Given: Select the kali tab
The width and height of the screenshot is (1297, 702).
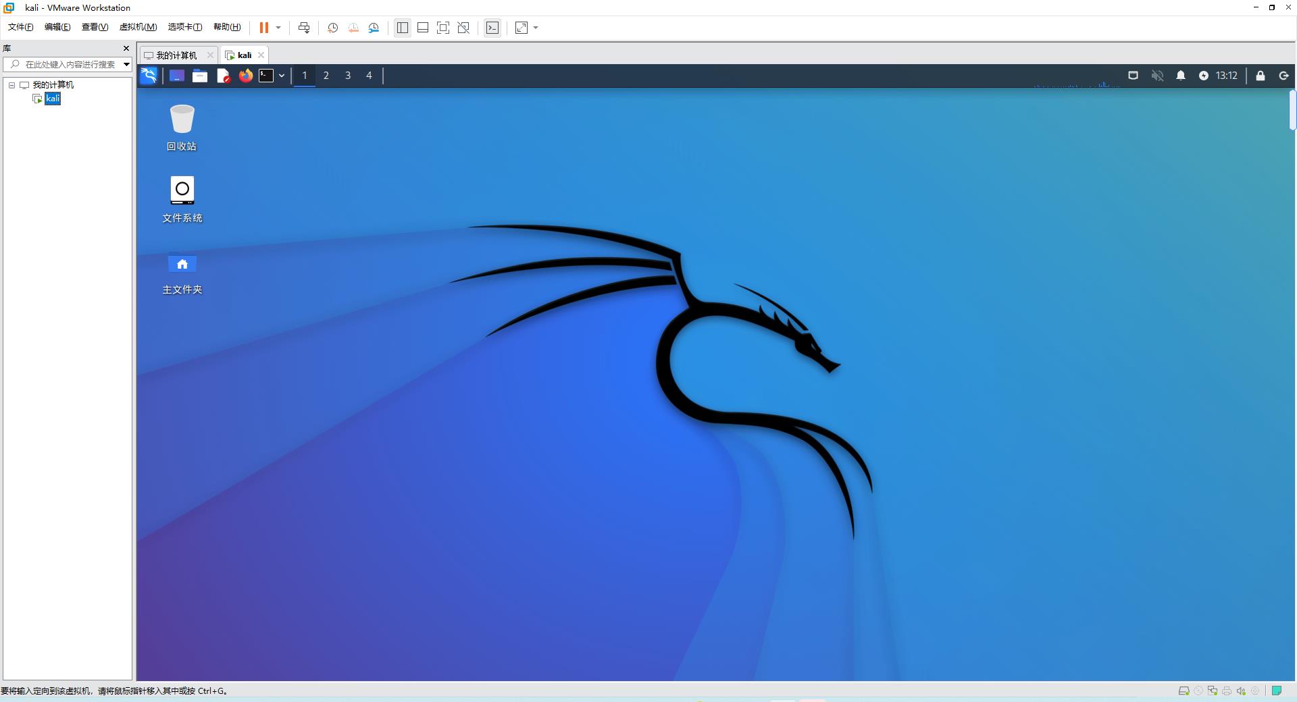Looking at the screenshot, I should 244,55.
